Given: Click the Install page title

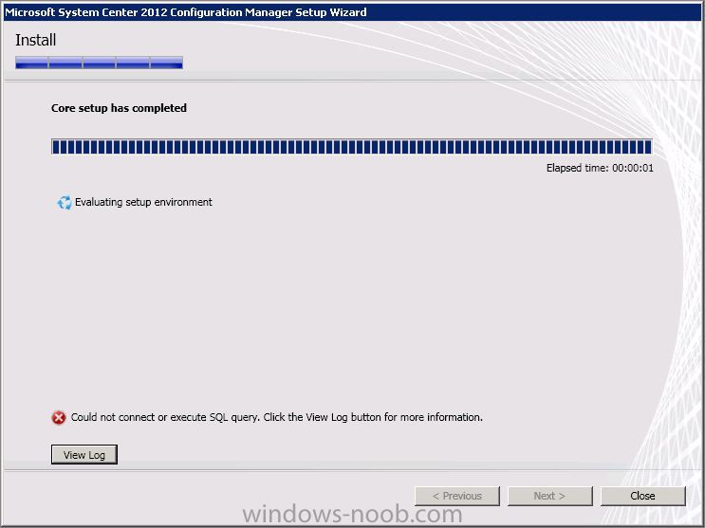Looking at the screenshot, I should pos(35,40).
